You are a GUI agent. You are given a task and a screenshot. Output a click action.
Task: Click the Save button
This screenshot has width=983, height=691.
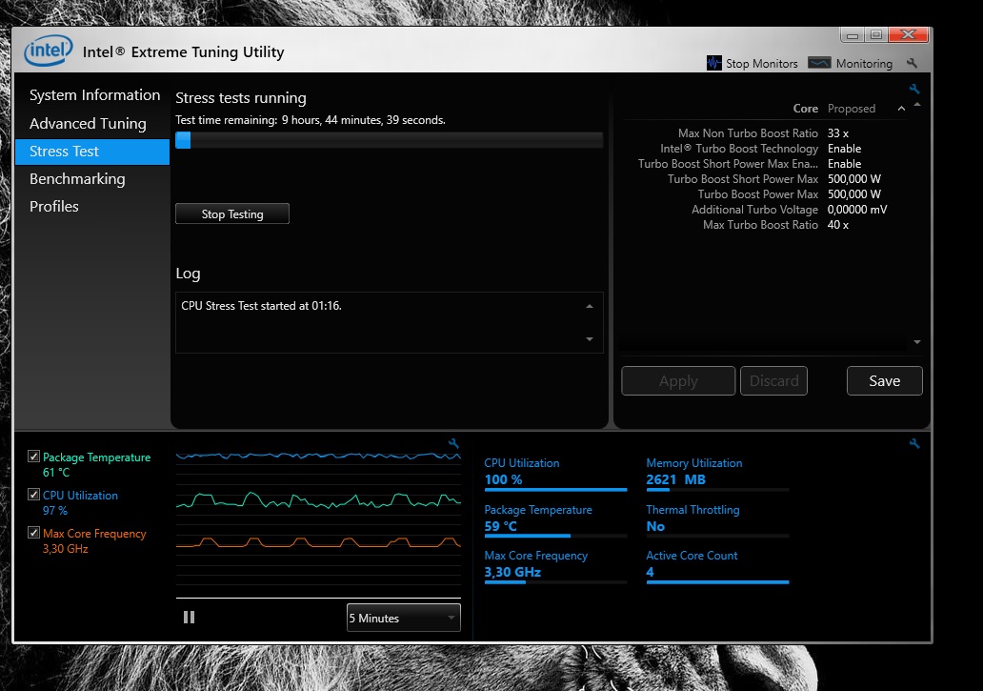(x=885, y=380)
